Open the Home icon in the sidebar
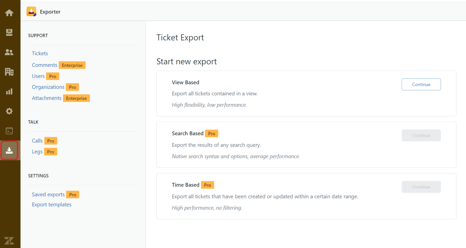The height and width of the screenshot is (248, 466). 9,13
